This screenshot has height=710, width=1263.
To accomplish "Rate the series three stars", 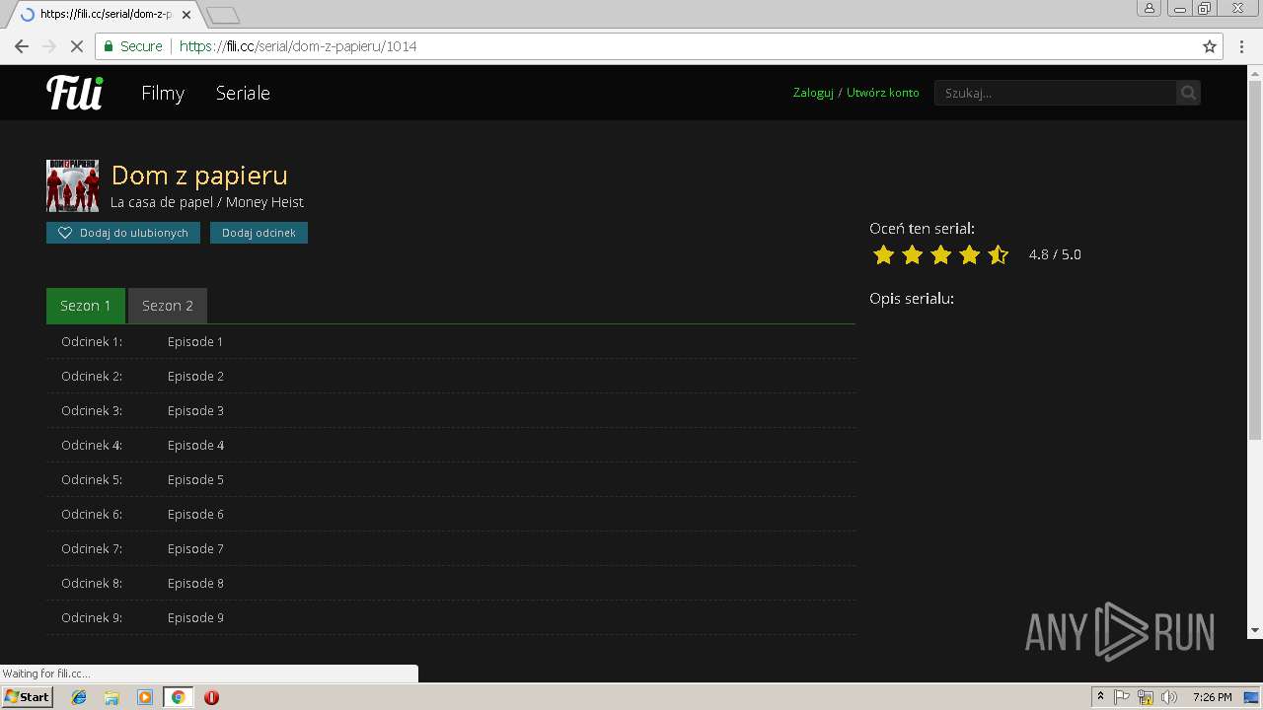I will point(940,255).
